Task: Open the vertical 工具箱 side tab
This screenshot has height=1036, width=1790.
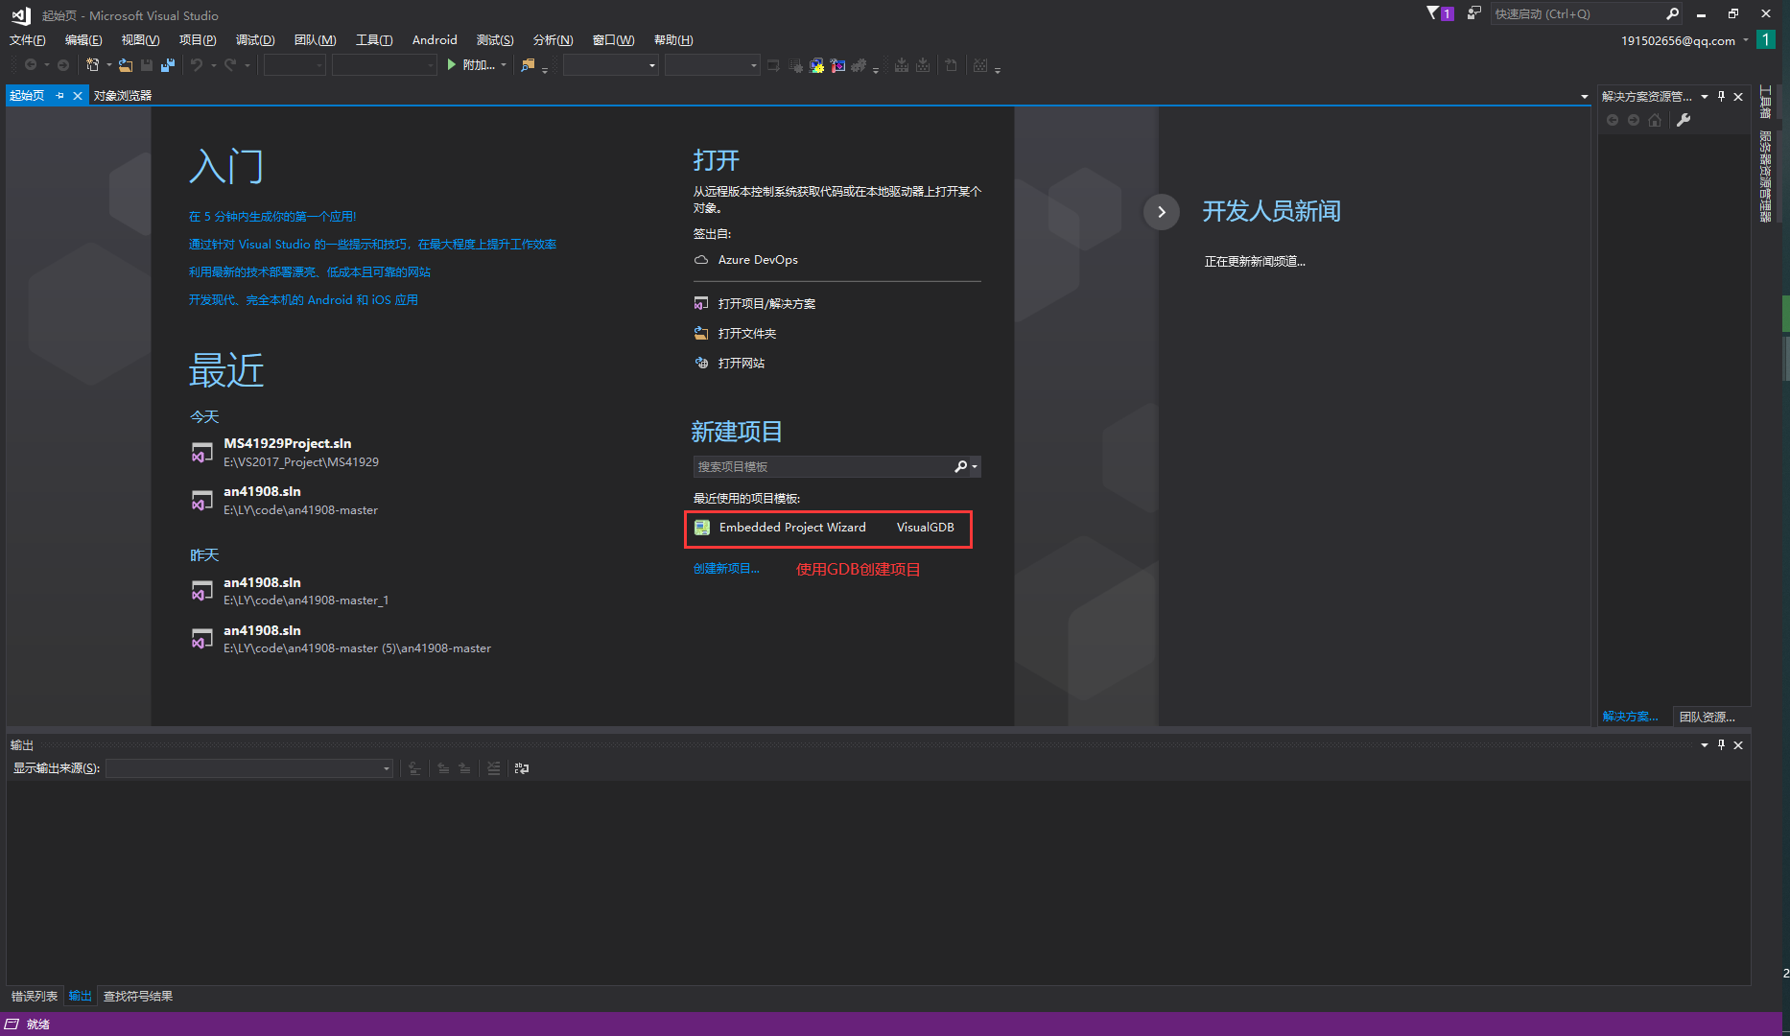Action: (x=1765, y=102)
